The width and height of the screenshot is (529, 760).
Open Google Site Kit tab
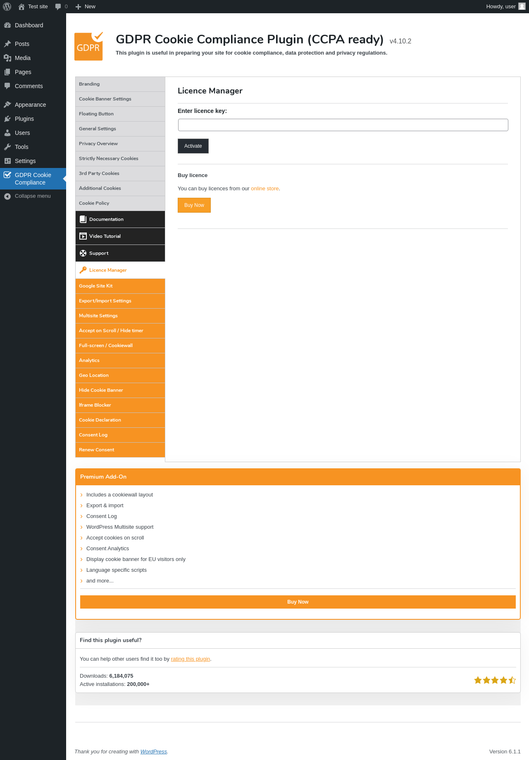(120, 286)
